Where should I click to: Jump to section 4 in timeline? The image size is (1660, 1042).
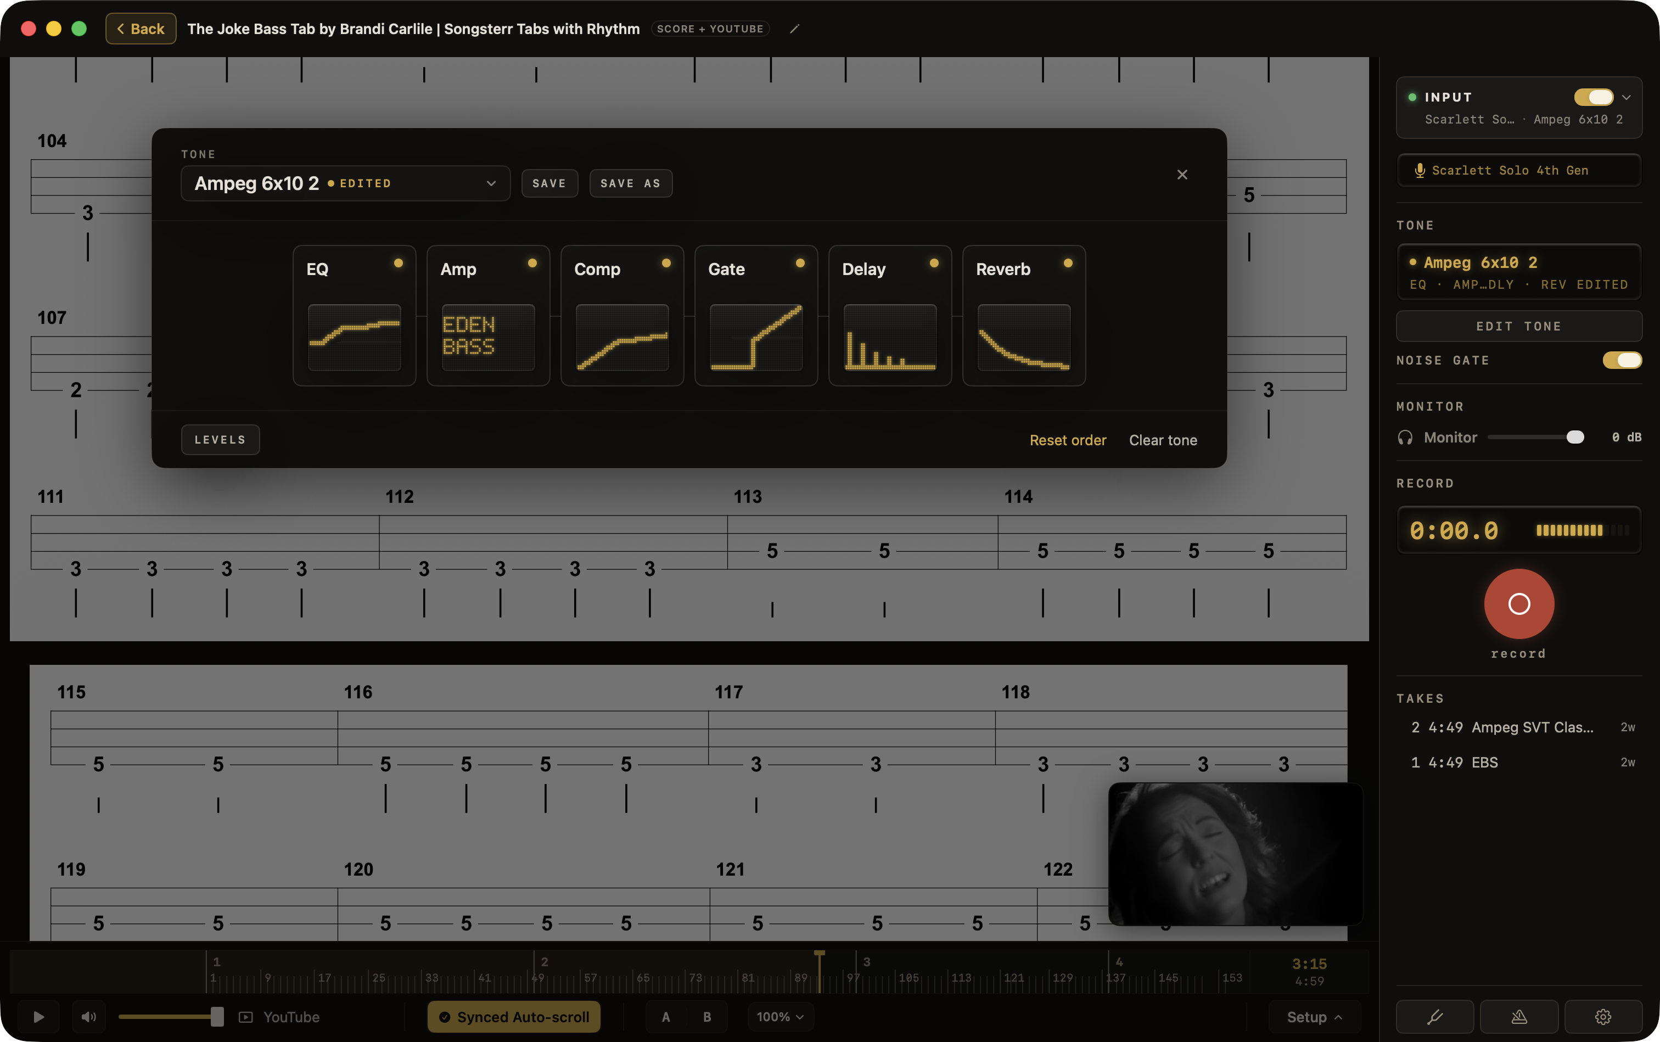point(1119,961)
